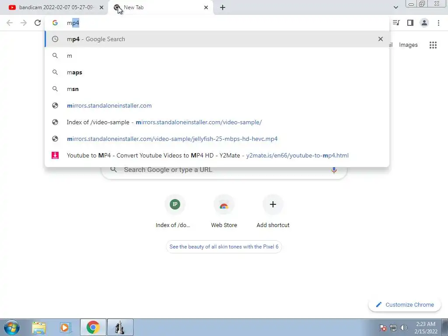Open the Windows Start button
448x336 pixels.
12,327
